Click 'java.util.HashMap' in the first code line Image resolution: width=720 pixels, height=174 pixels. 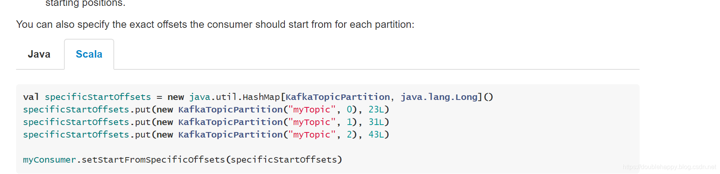click(234, 97)
